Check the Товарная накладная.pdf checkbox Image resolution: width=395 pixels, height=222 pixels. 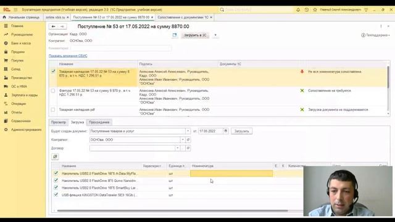tap(53, 110)
